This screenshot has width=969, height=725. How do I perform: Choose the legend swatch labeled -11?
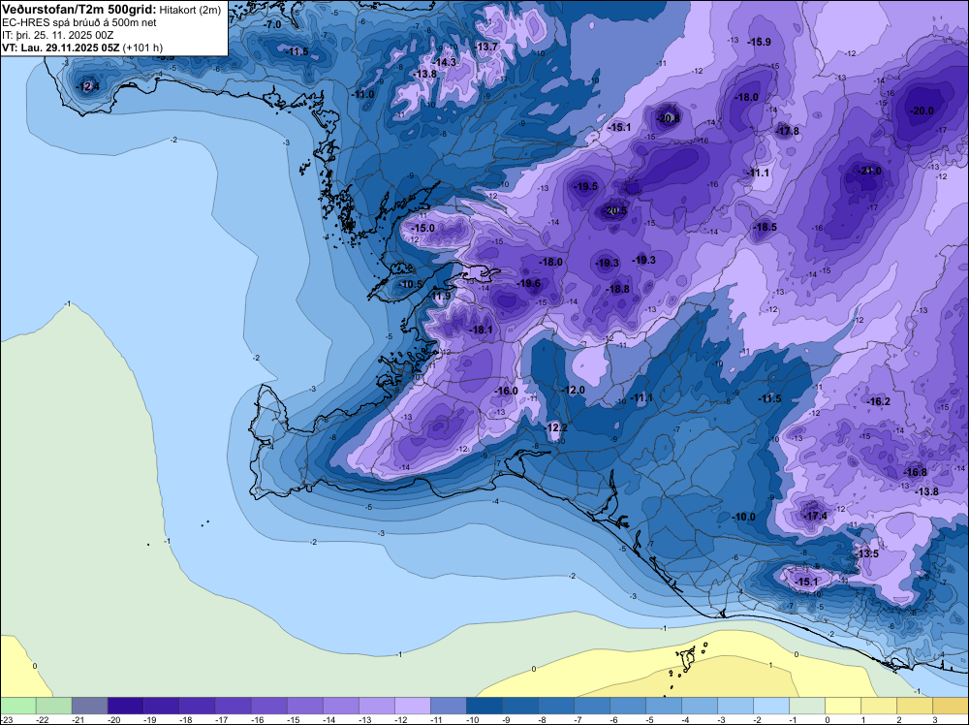click(448, 706)
